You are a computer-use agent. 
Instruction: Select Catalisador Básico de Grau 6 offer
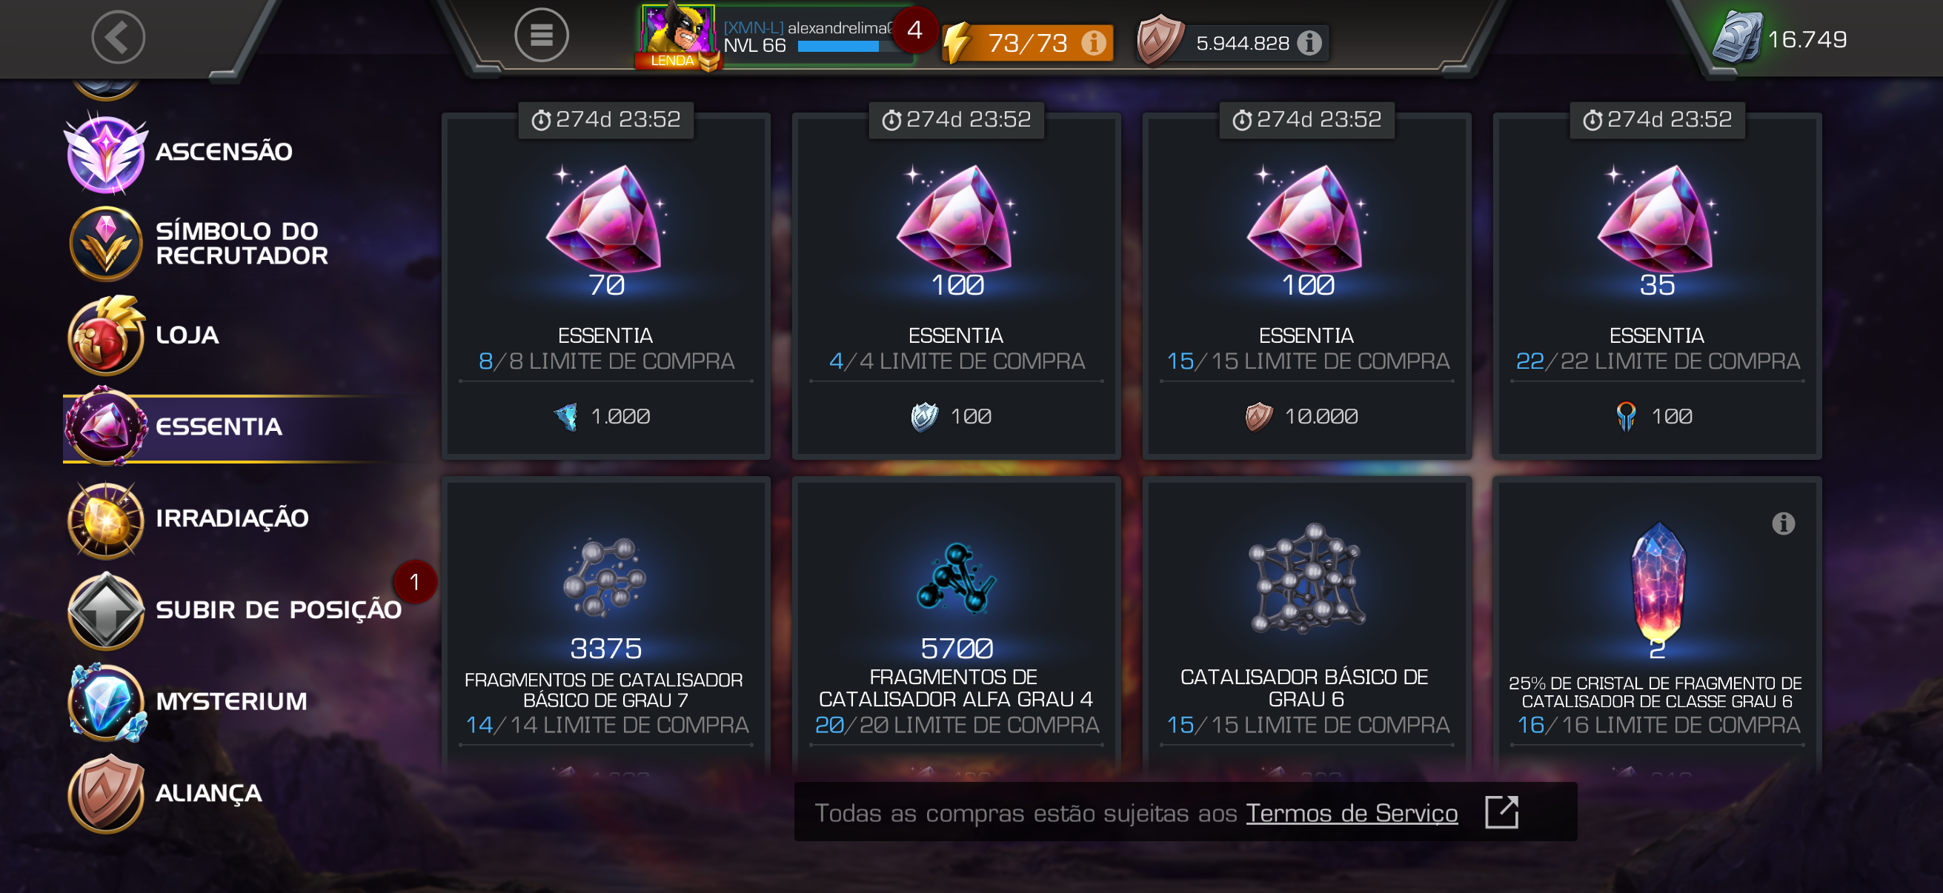(x=1306, y=627)
